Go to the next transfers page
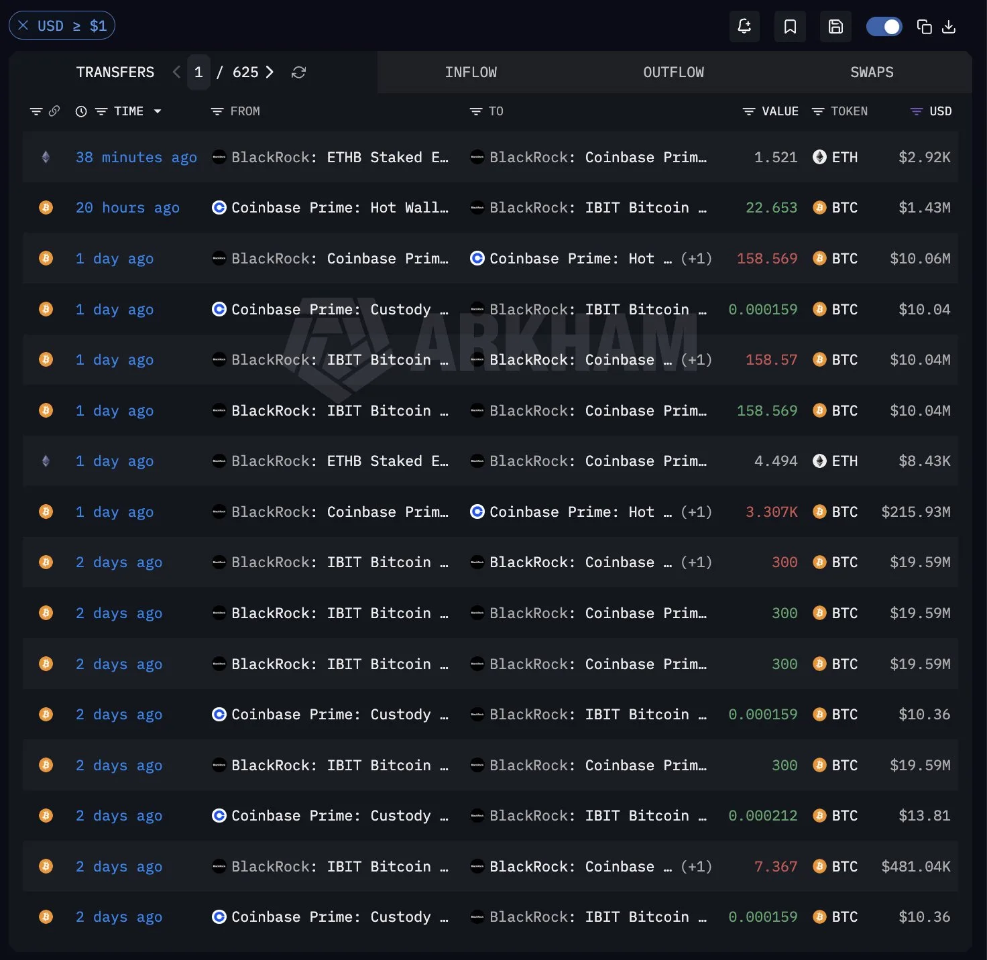Viewport: 987px width, 960px height. pos(270,72)
